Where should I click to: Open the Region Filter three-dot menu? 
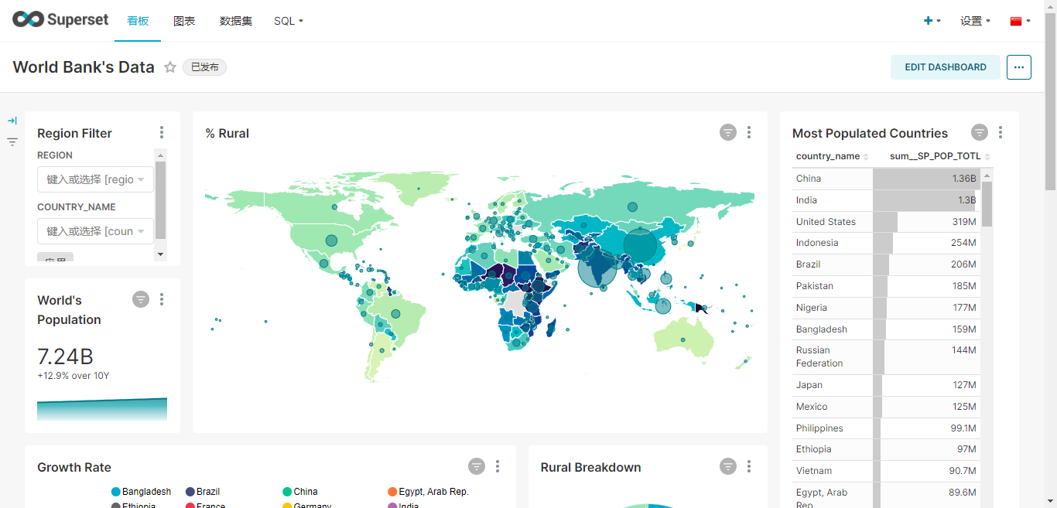(x=161, y=133)
